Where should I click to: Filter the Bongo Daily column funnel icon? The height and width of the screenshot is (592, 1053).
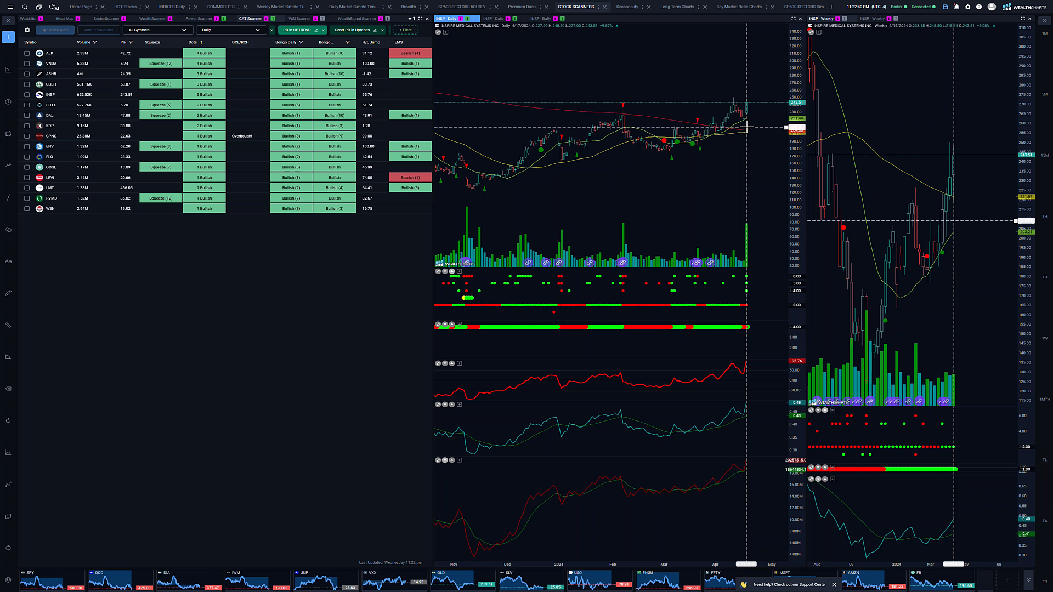tap(301, 42)
